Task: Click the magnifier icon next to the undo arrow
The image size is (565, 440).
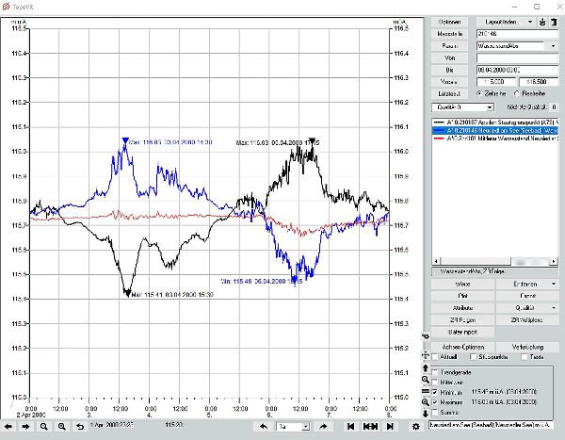Action: (62, 427)
